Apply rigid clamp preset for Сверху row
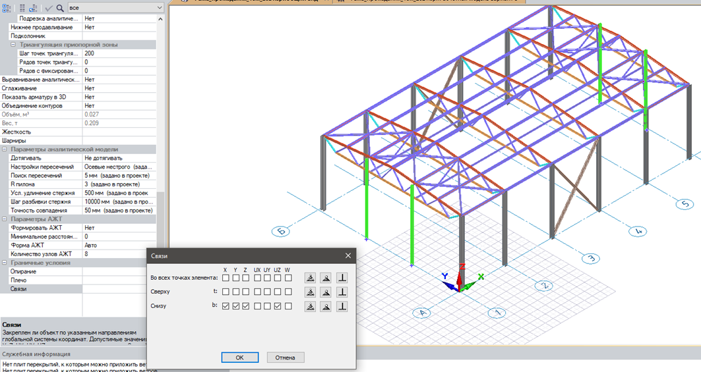The width and height of the screenshot is (701, 372). pos(342,292)
